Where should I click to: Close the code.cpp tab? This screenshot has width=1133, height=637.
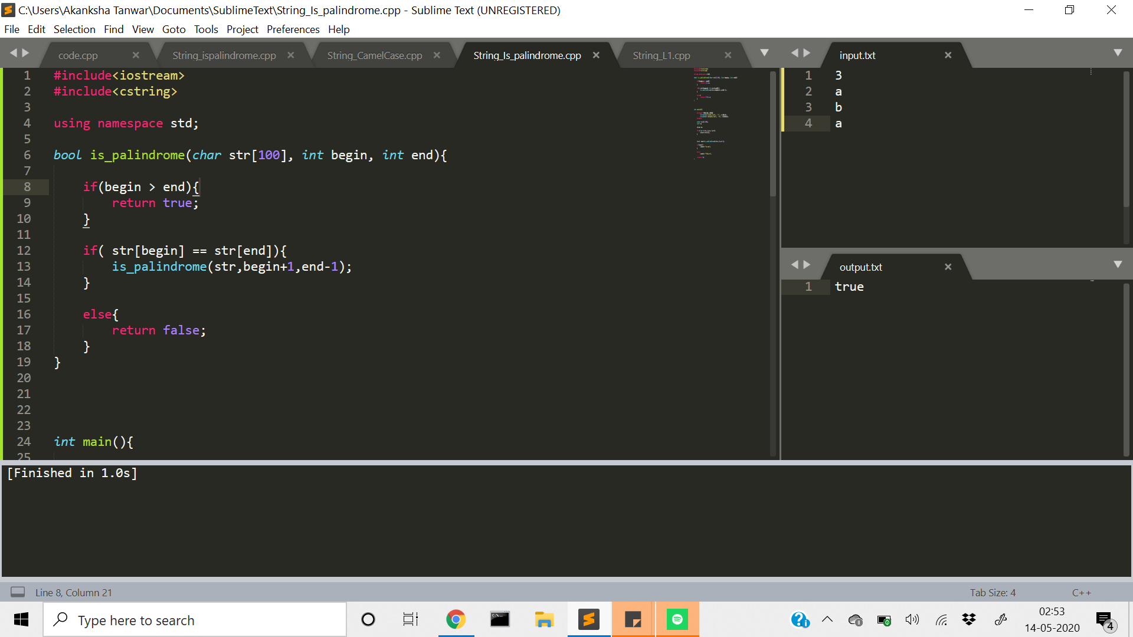pos(136,55)
